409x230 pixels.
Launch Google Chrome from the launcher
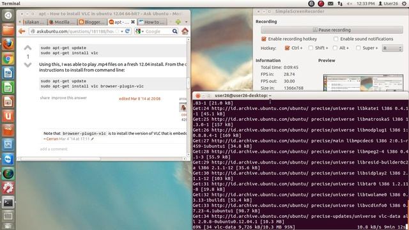[8, 59]
